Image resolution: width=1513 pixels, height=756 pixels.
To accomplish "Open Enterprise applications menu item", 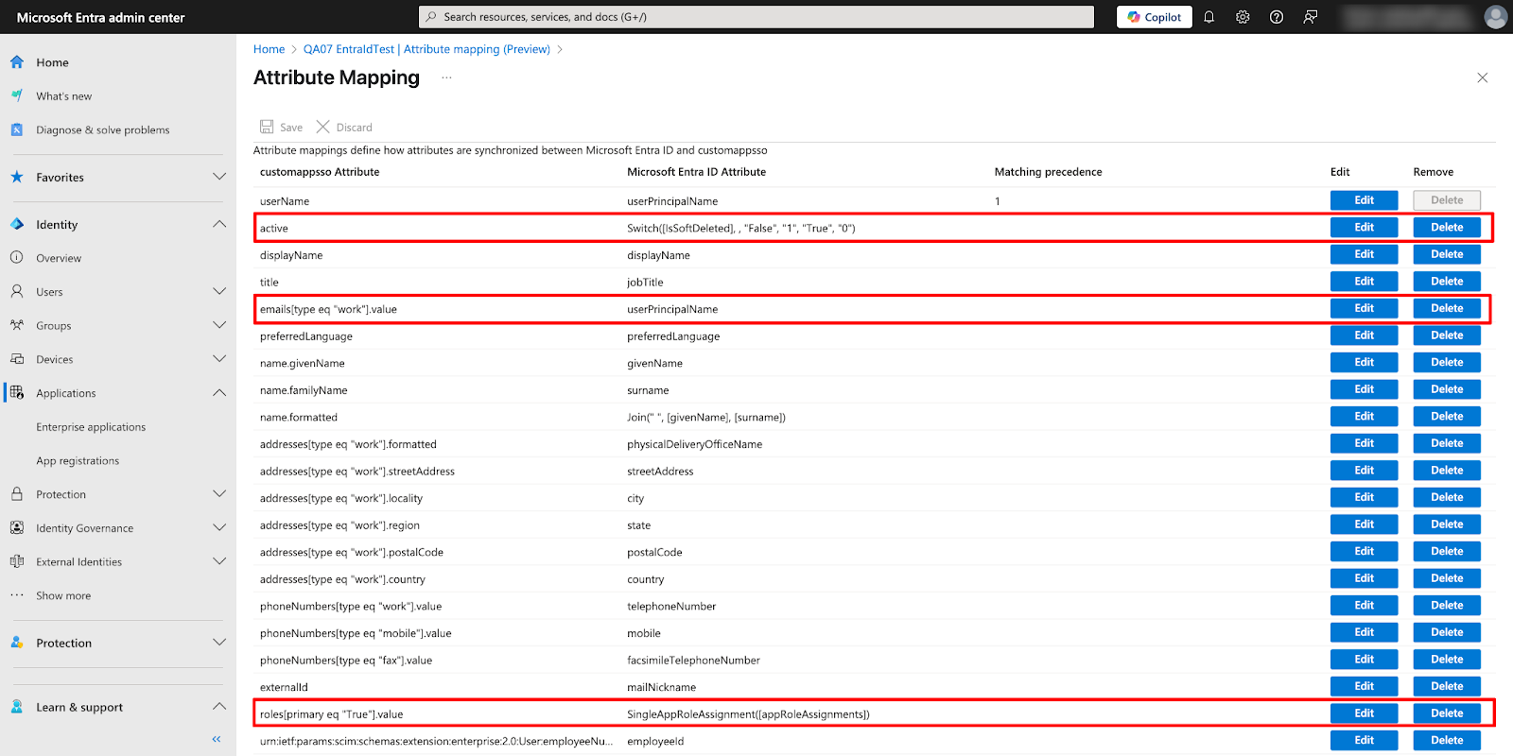I will pos(91,427).
